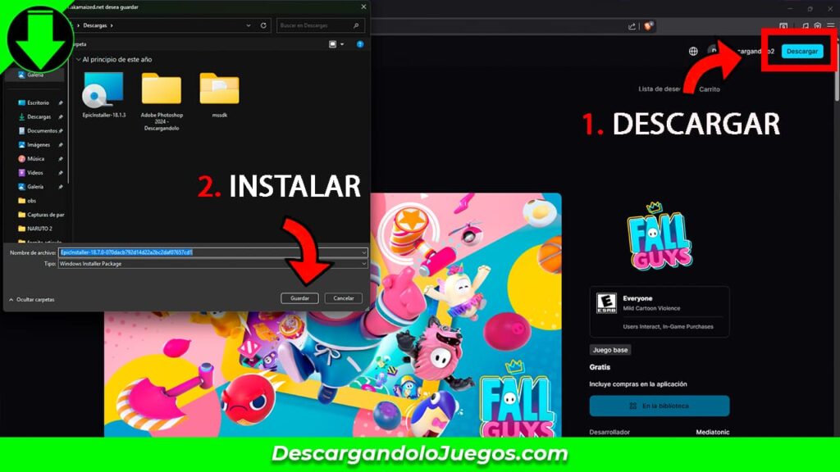Collapse the 'Al principio de este año' group

click(80, 59)
